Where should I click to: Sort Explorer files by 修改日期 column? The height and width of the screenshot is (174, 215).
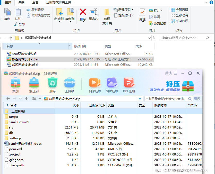80,46
